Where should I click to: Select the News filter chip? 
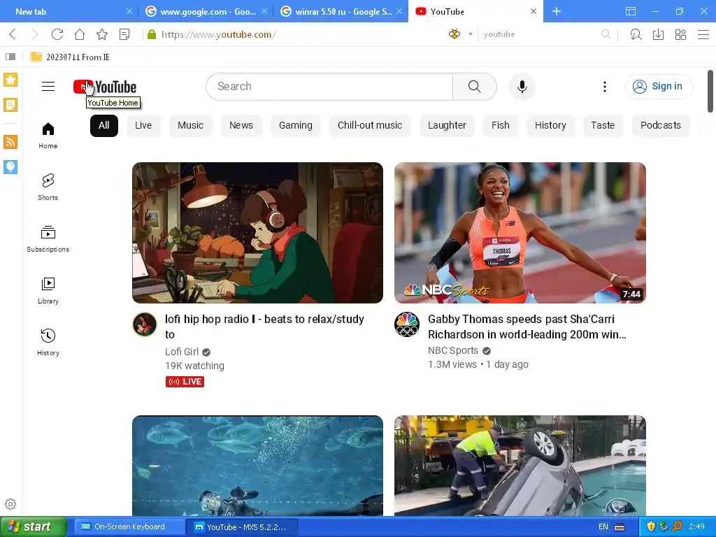[241, 126]
